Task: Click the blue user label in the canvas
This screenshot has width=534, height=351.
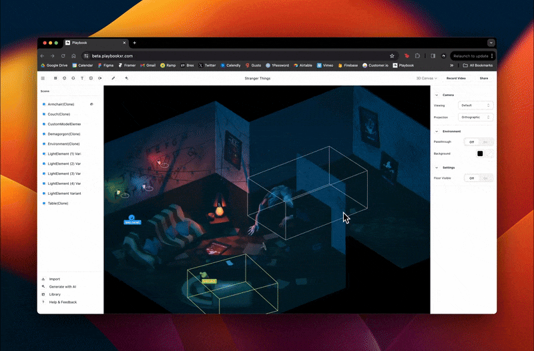Action: tap(132, 222)
